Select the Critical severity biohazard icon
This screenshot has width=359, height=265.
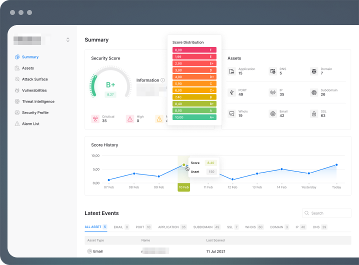(x=95, y=119)
